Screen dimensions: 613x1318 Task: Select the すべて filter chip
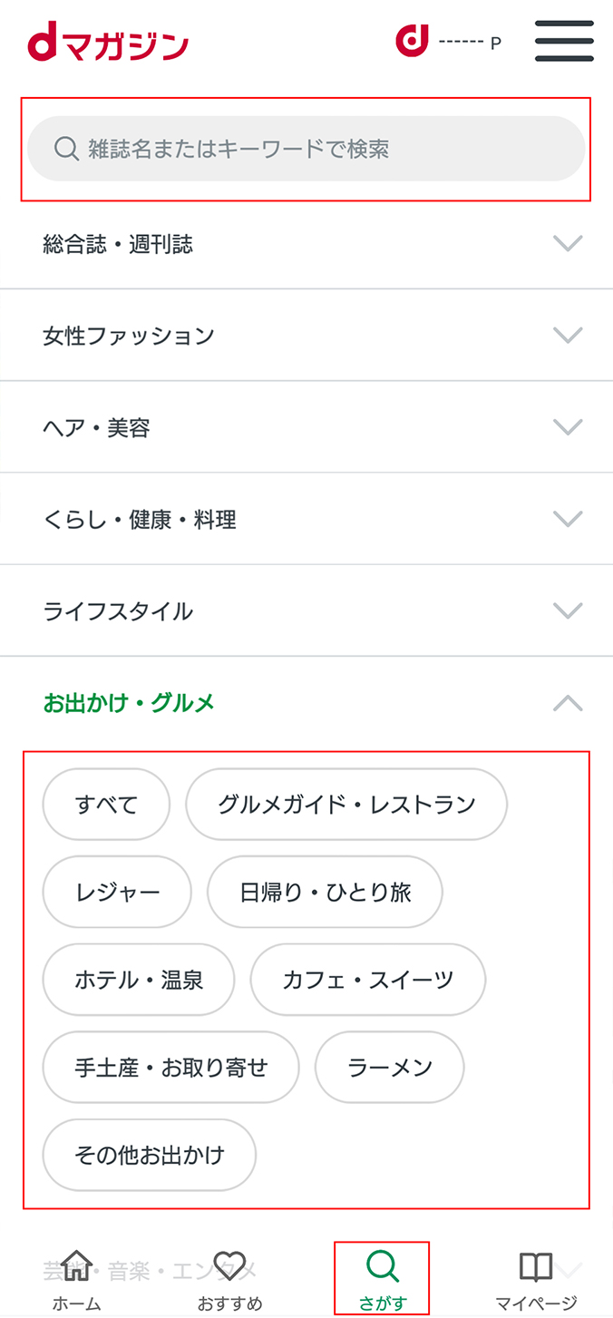[x=106, y=805]
